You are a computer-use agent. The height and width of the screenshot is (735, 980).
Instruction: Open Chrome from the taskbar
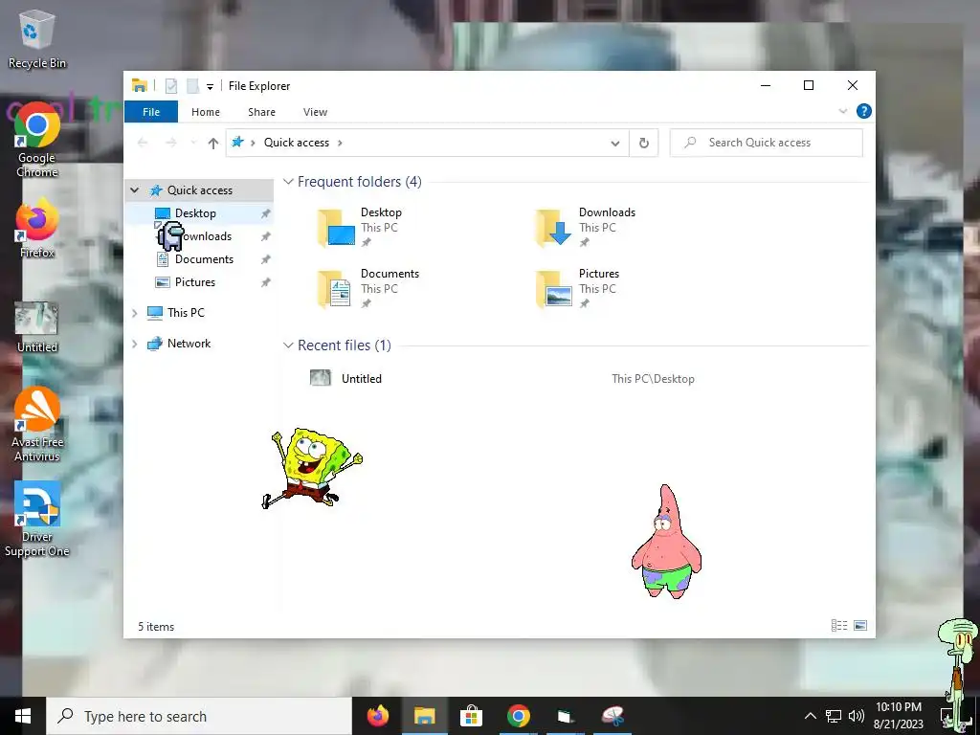[518, 716]
